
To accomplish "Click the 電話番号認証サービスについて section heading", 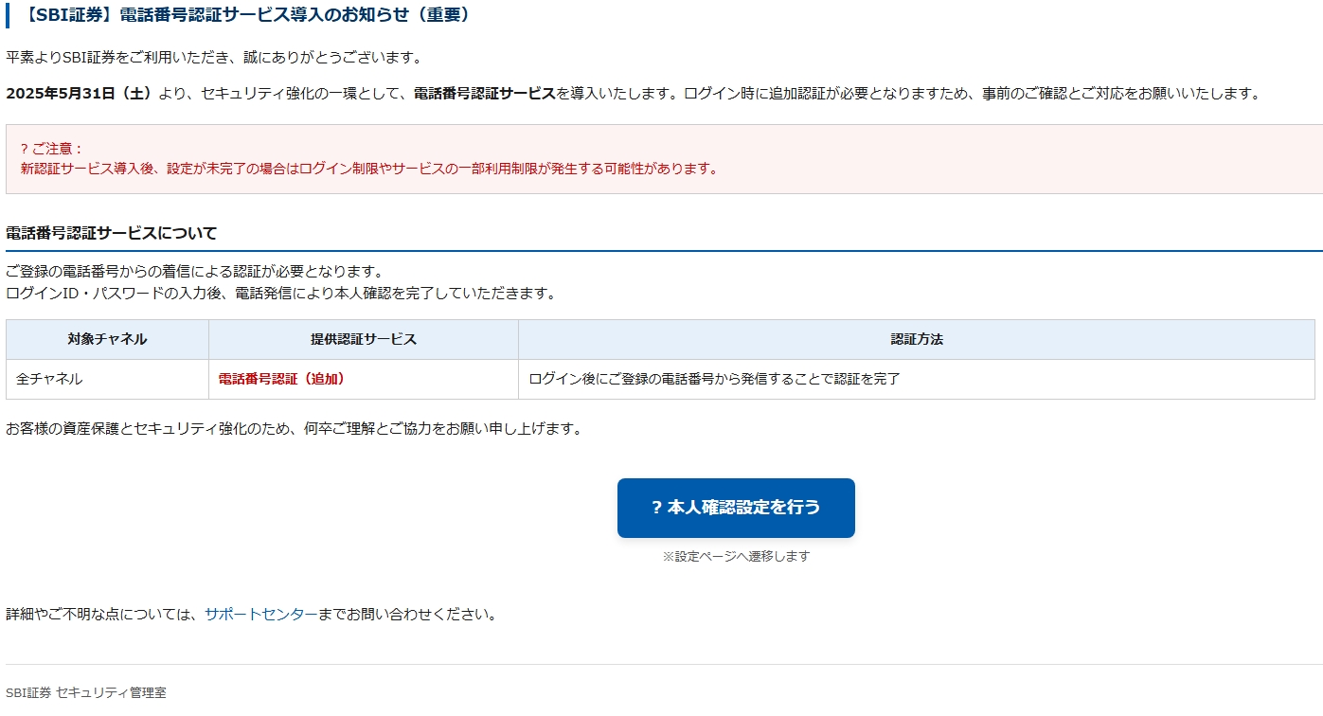I will click(x=112, y=233).
